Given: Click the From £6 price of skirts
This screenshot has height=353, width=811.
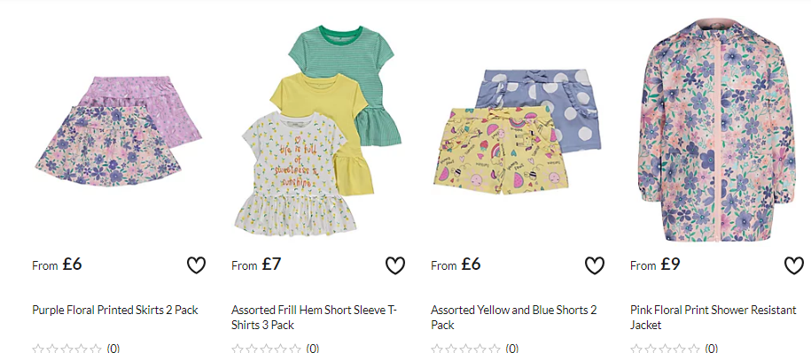Looking at the screenshot, I should pyautogui.click(x=57, y=265).
